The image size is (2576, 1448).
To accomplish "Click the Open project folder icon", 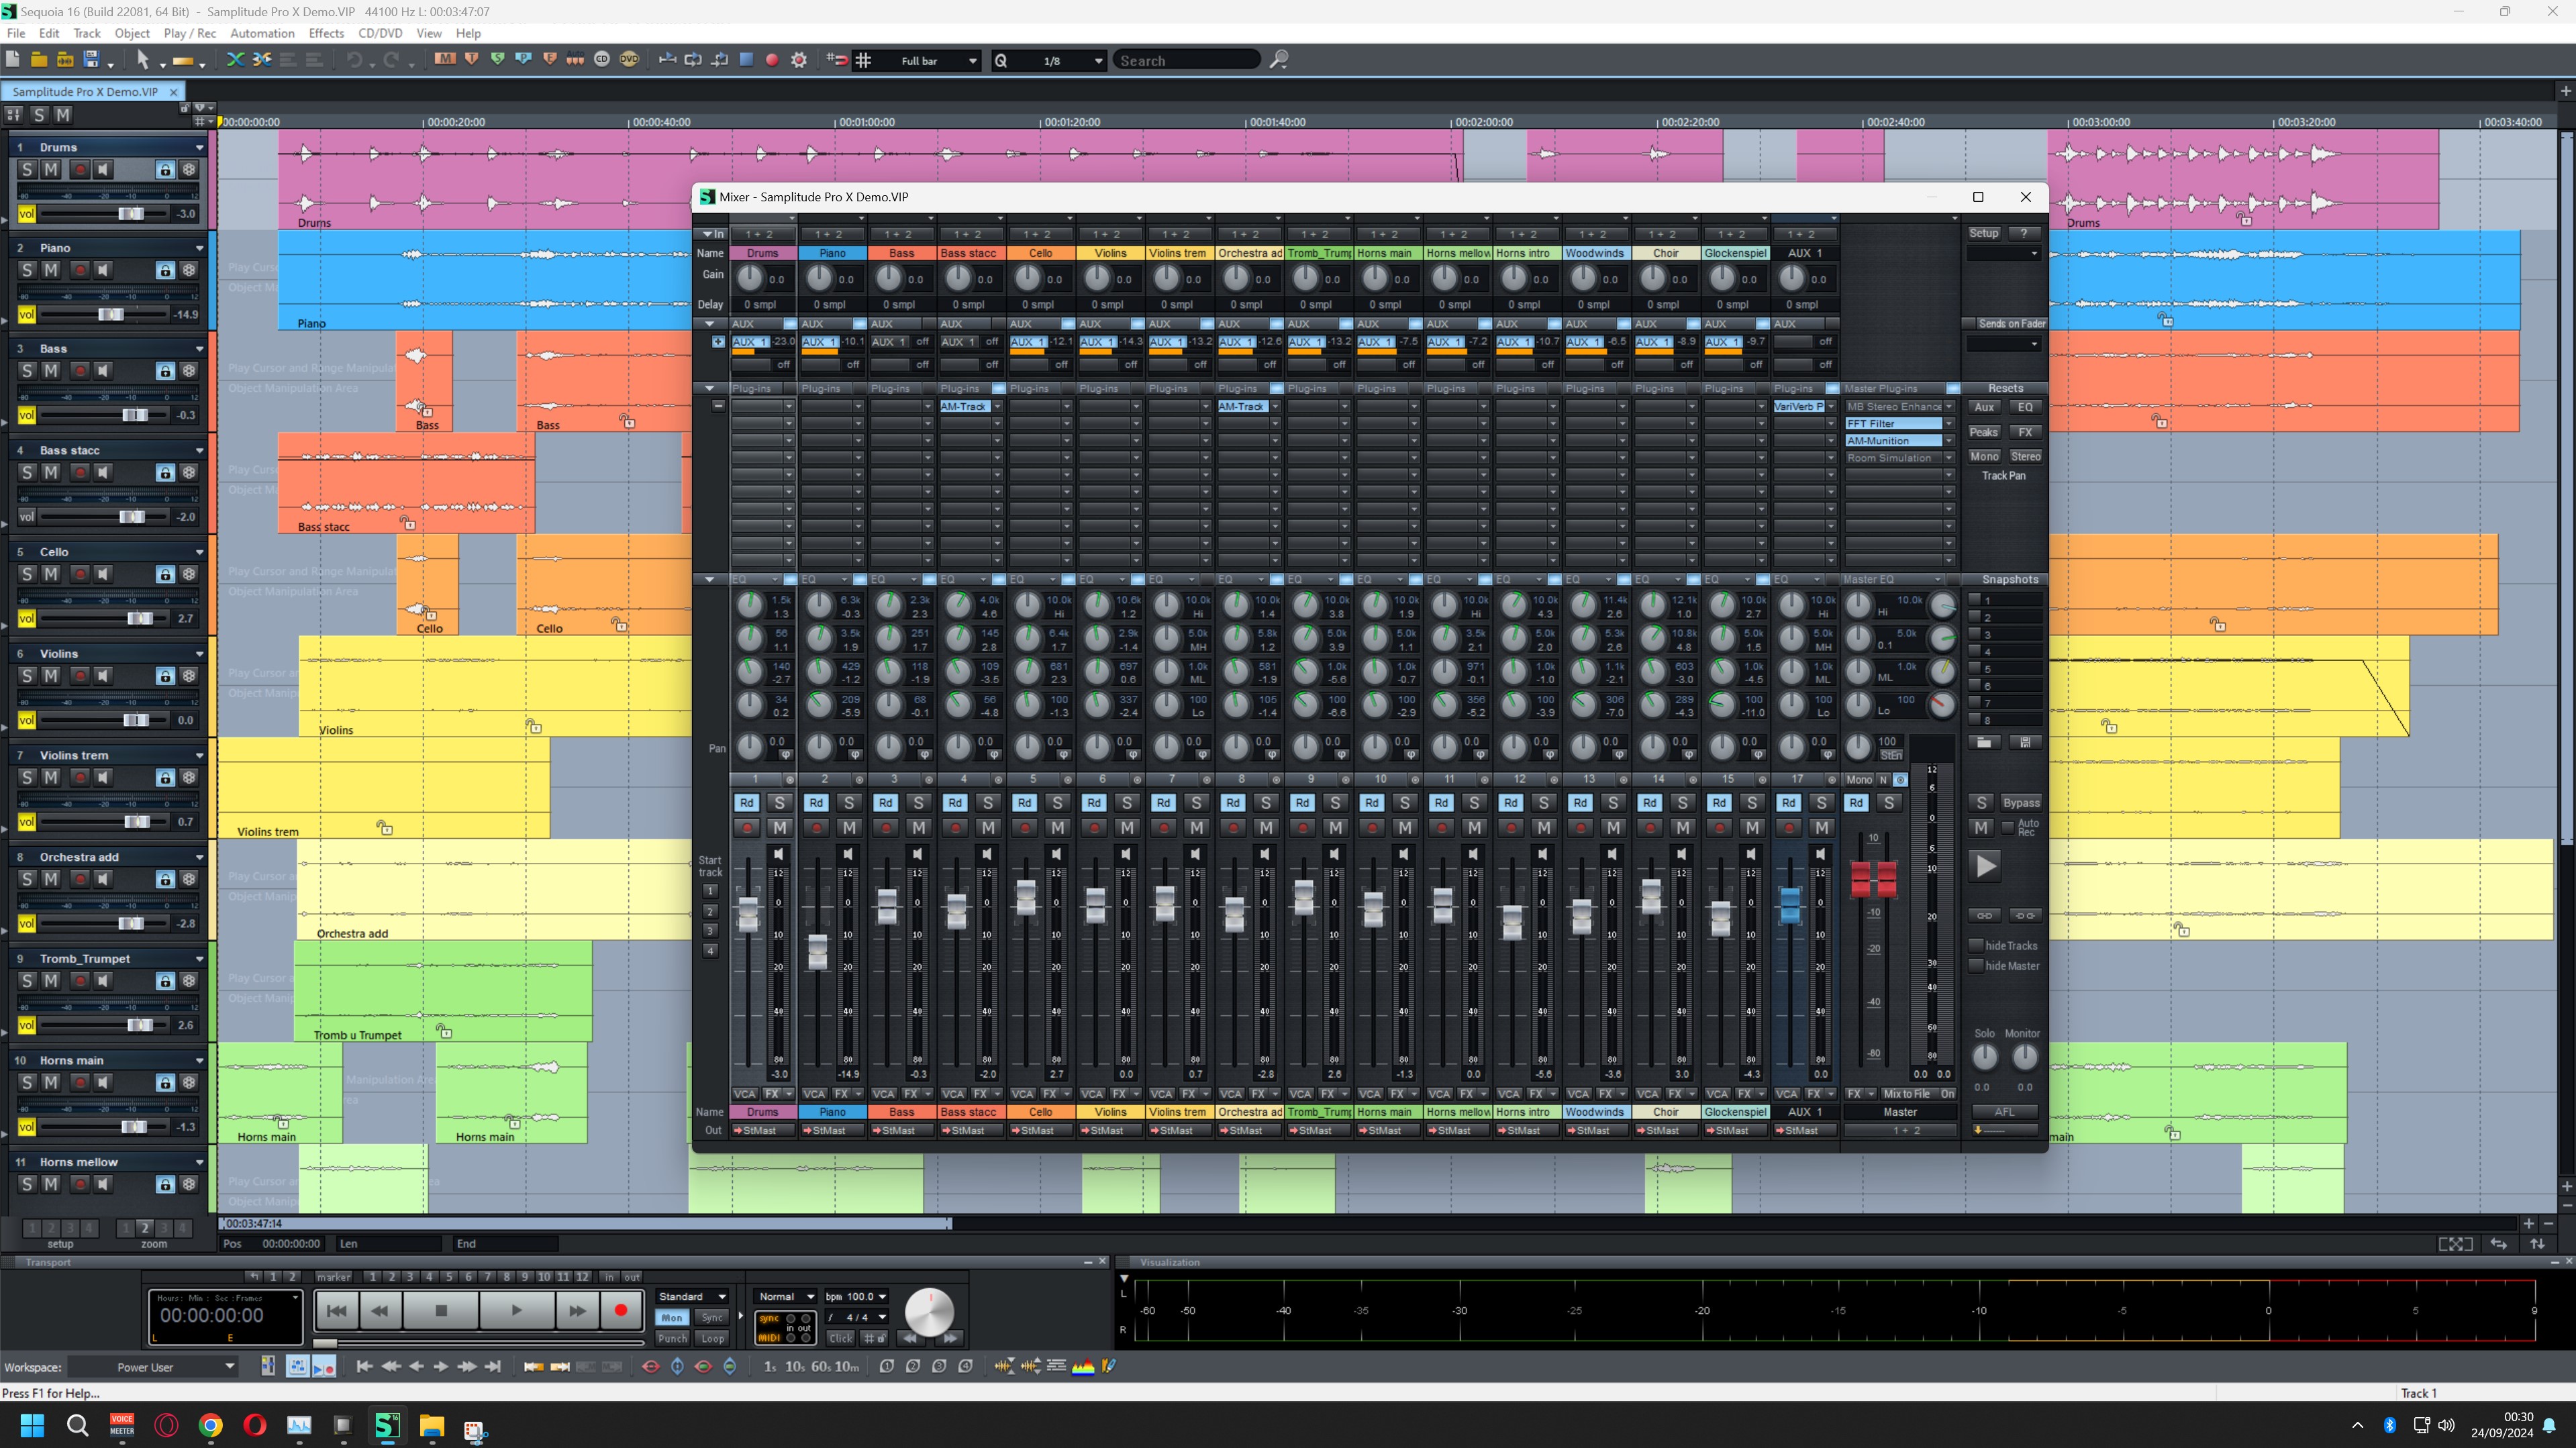I will point(39,60).
